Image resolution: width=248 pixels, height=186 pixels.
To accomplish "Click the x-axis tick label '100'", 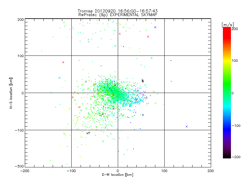I will (x=164, y=171).
